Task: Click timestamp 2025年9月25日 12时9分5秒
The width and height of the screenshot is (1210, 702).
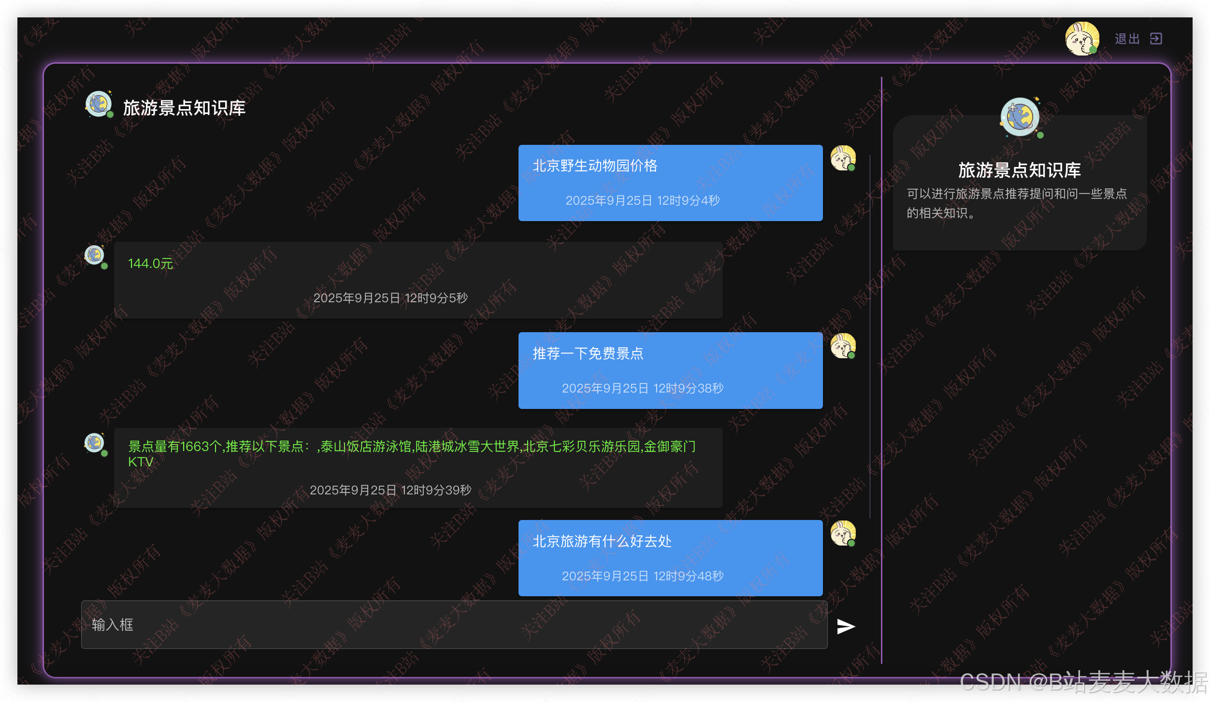Action: [x=390, y=298]
